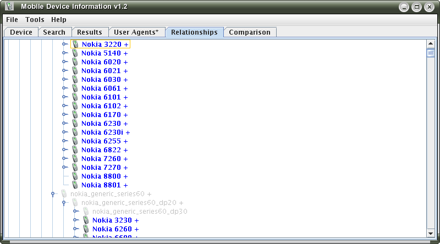Expand the Nokia 6170 node handle
The height and width of the screenshot is (244, 440).
[64, 115]
